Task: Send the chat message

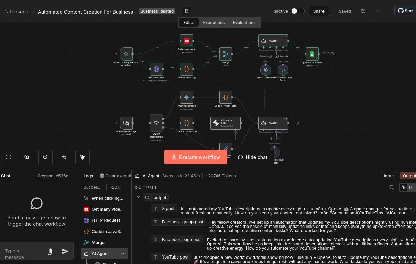Action: coord(65,251)
